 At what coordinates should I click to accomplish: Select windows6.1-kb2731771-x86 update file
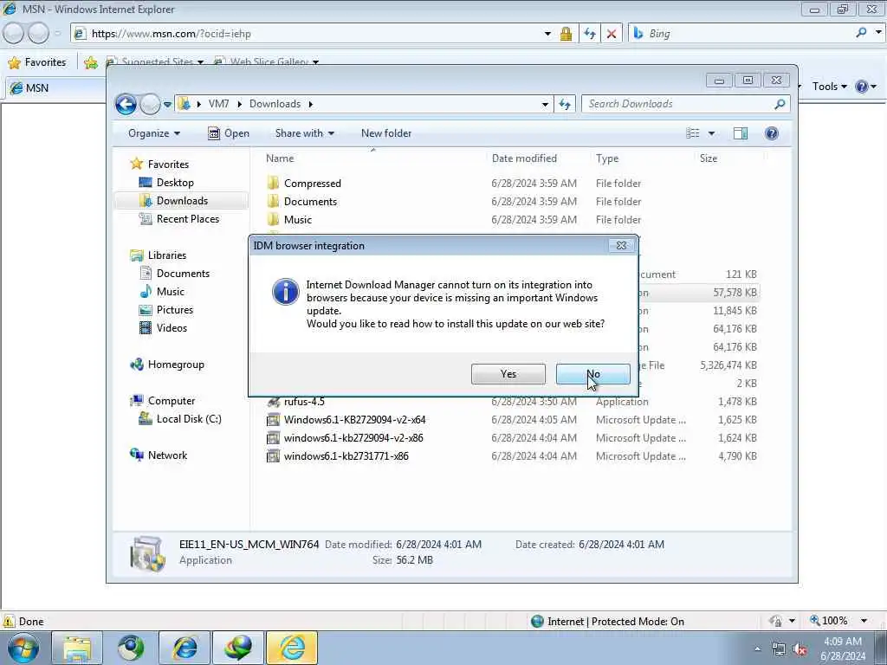(346, 455)
